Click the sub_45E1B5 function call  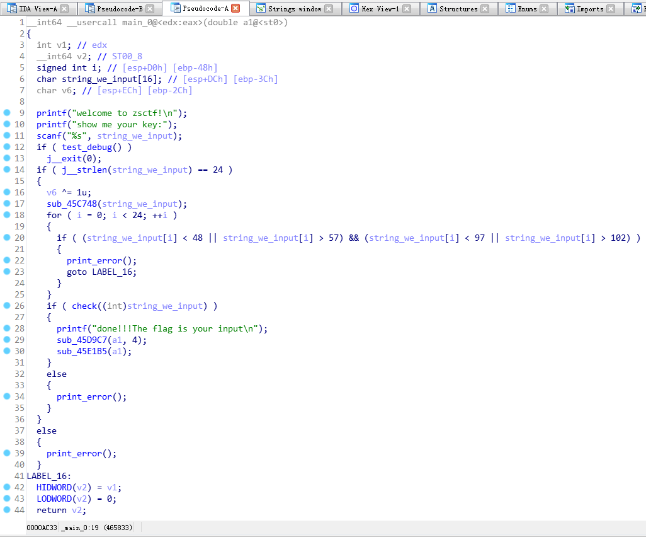[82, 352]
